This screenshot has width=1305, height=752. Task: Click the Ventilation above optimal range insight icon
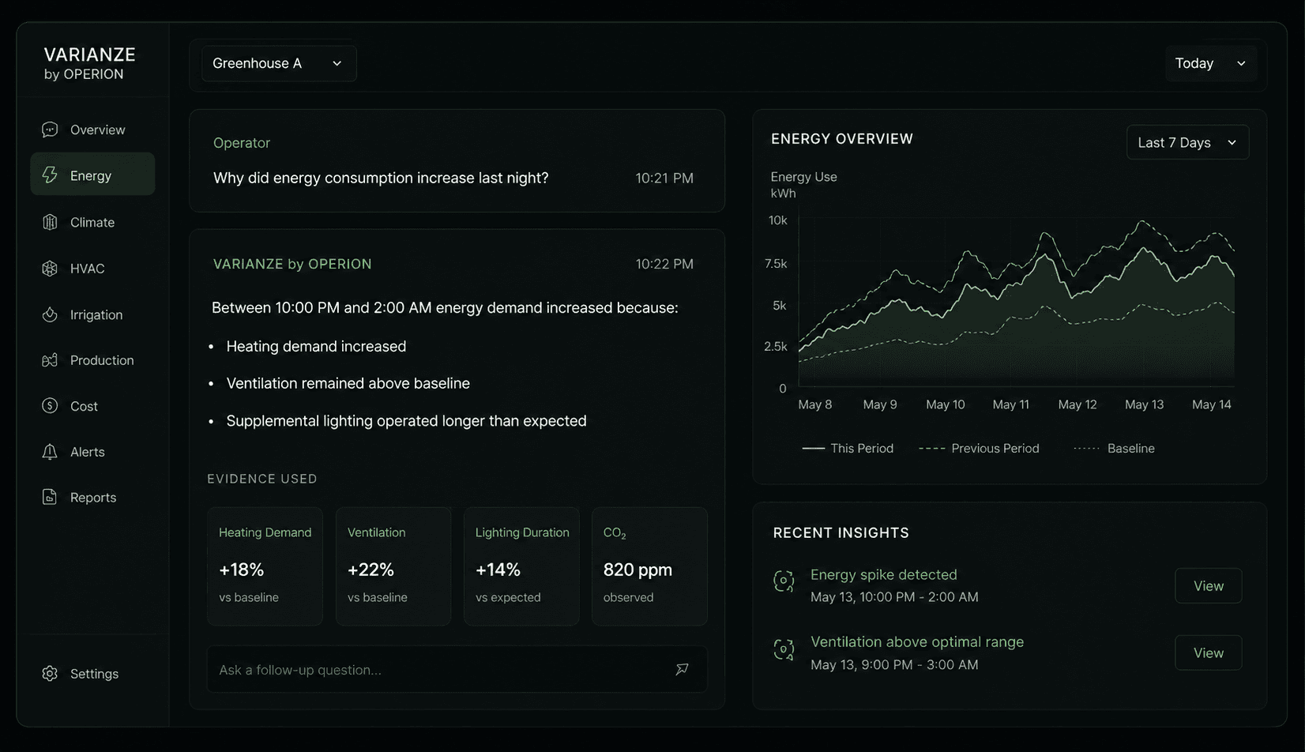[784, 650]
